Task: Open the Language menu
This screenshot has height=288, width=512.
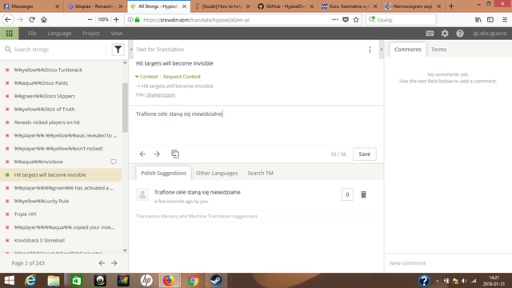Action: (x=59, y=34)
